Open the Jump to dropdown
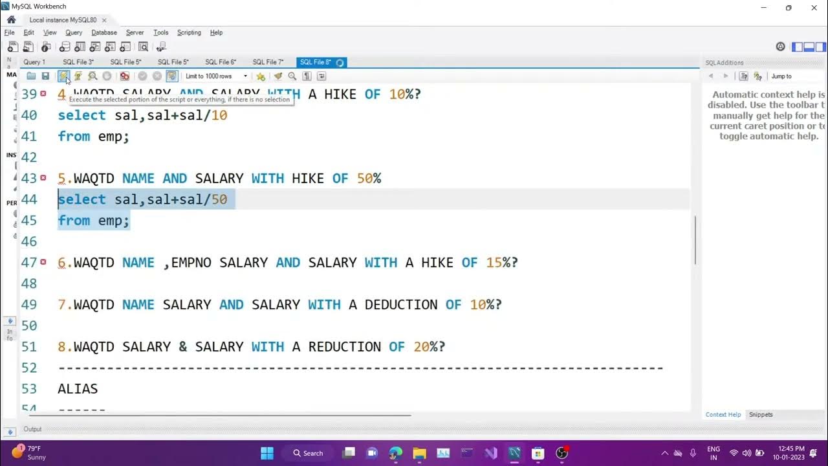Screen dimensions: 828x466 tap(797, 76)
